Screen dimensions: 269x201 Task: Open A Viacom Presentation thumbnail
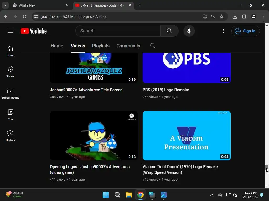click(x=187, y=136)
